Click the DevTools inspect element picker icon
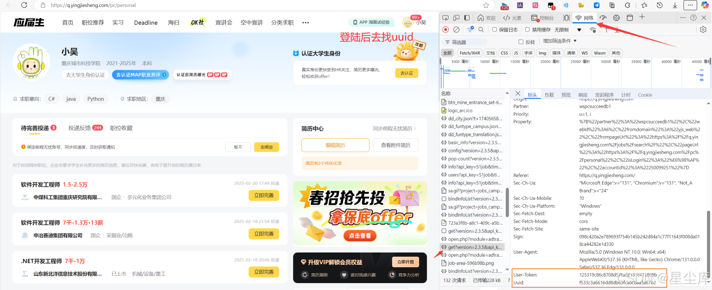 445,18
